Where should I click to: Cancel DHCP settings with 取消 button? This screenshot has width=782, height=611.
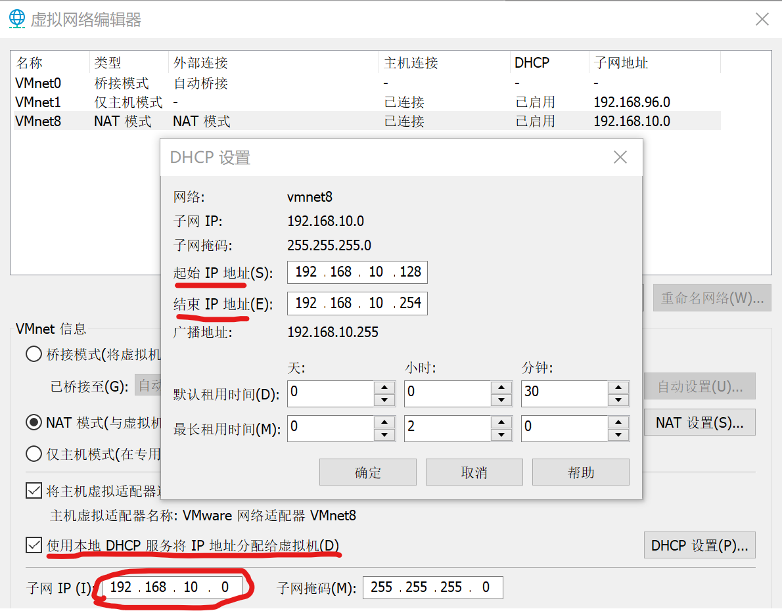474,472
